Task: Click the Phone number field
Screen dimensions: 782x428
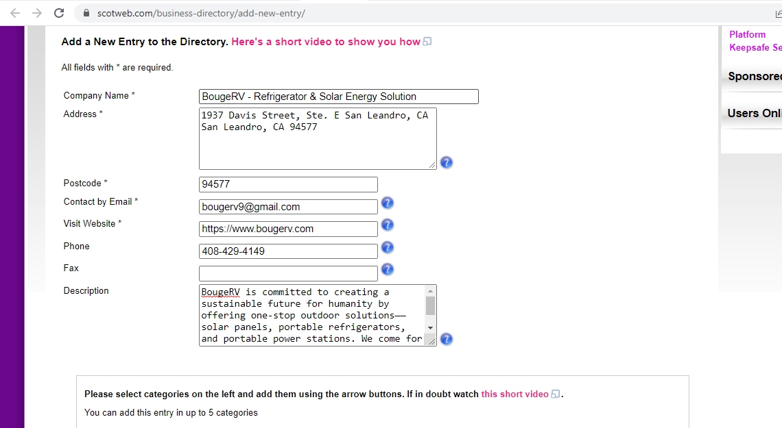Action: pyautogui.click(x=288, y=251)
